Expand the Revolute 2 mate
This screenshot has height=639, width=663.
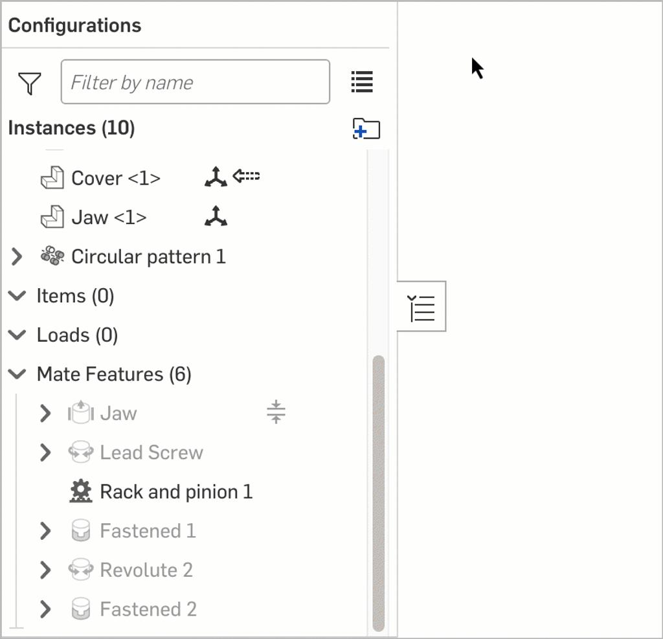coord(45,570)
